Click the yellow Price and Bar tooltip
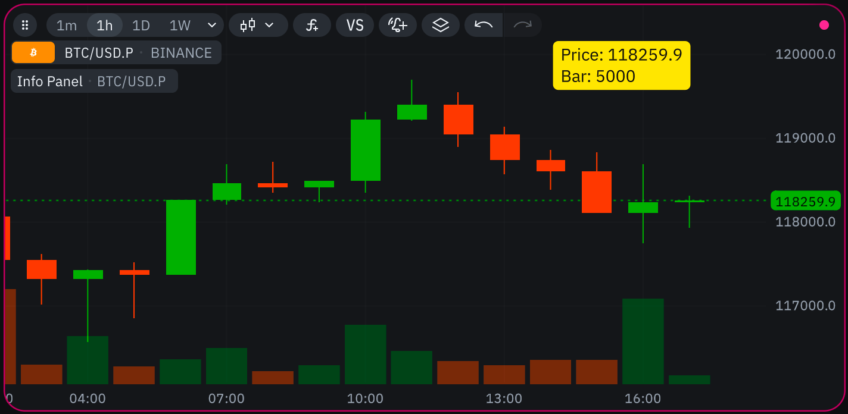848x414 pixels. (x=622, y=65)
